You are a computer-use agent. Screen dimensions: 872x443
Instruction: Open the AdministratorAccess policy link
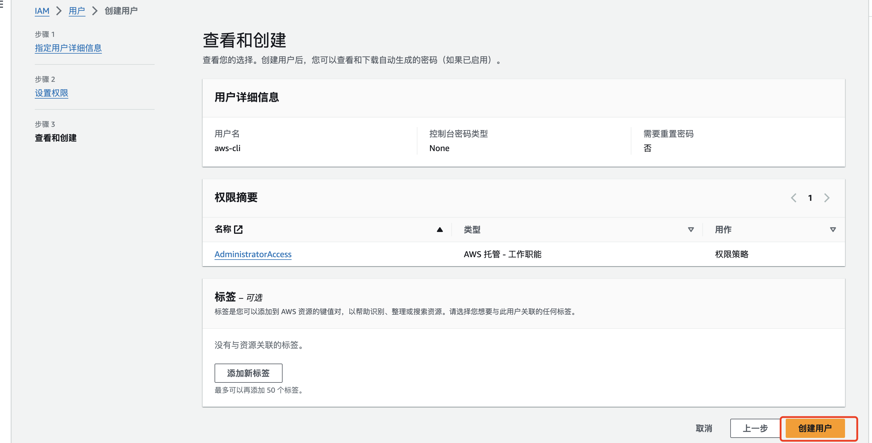(253, 254)
